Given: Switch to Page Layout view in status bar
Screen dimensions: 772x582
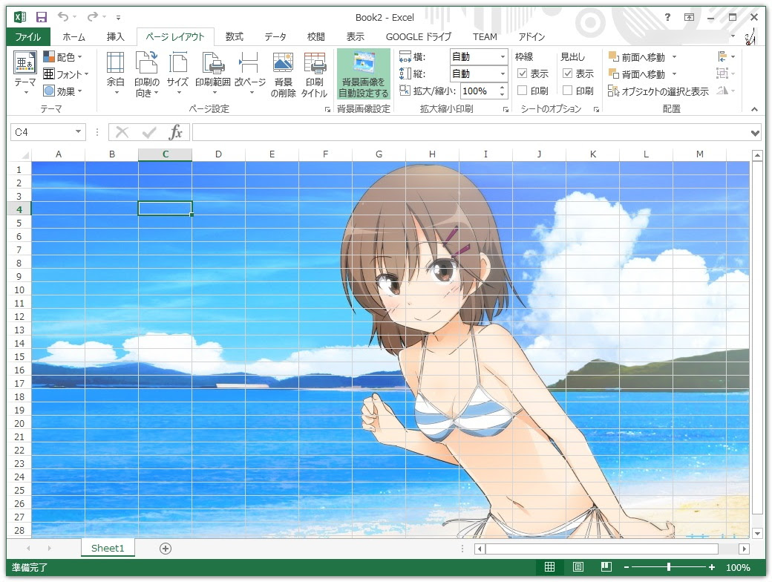Looking at the screenshot, I should (x=578, y=567).
